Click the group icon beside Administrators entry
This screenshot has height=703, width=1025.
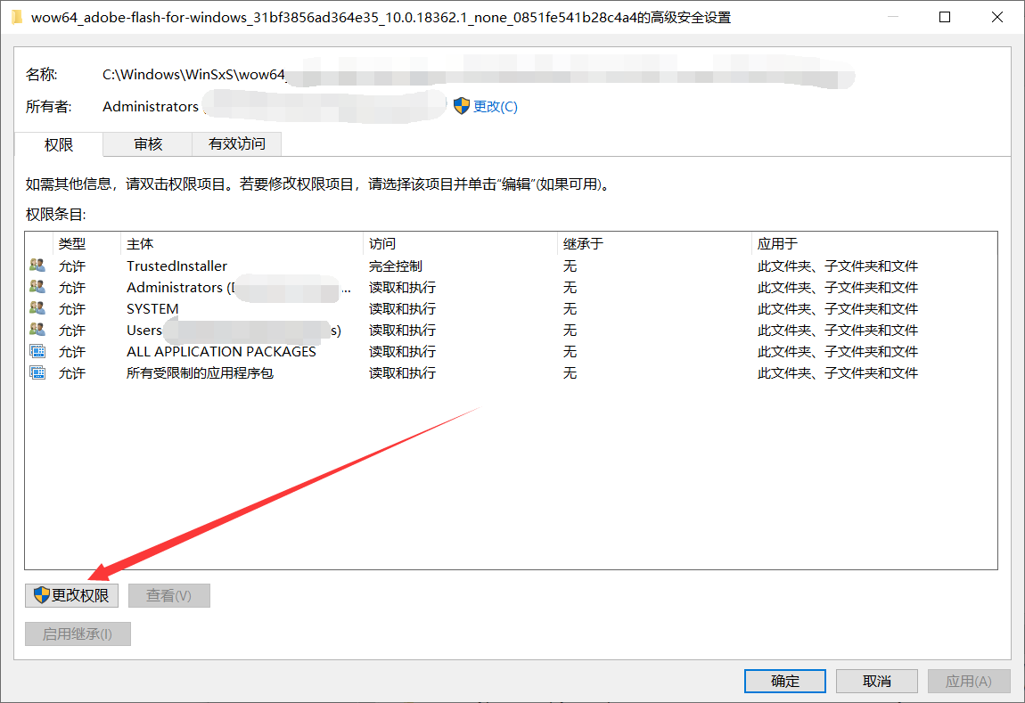(x=37, y=287)
